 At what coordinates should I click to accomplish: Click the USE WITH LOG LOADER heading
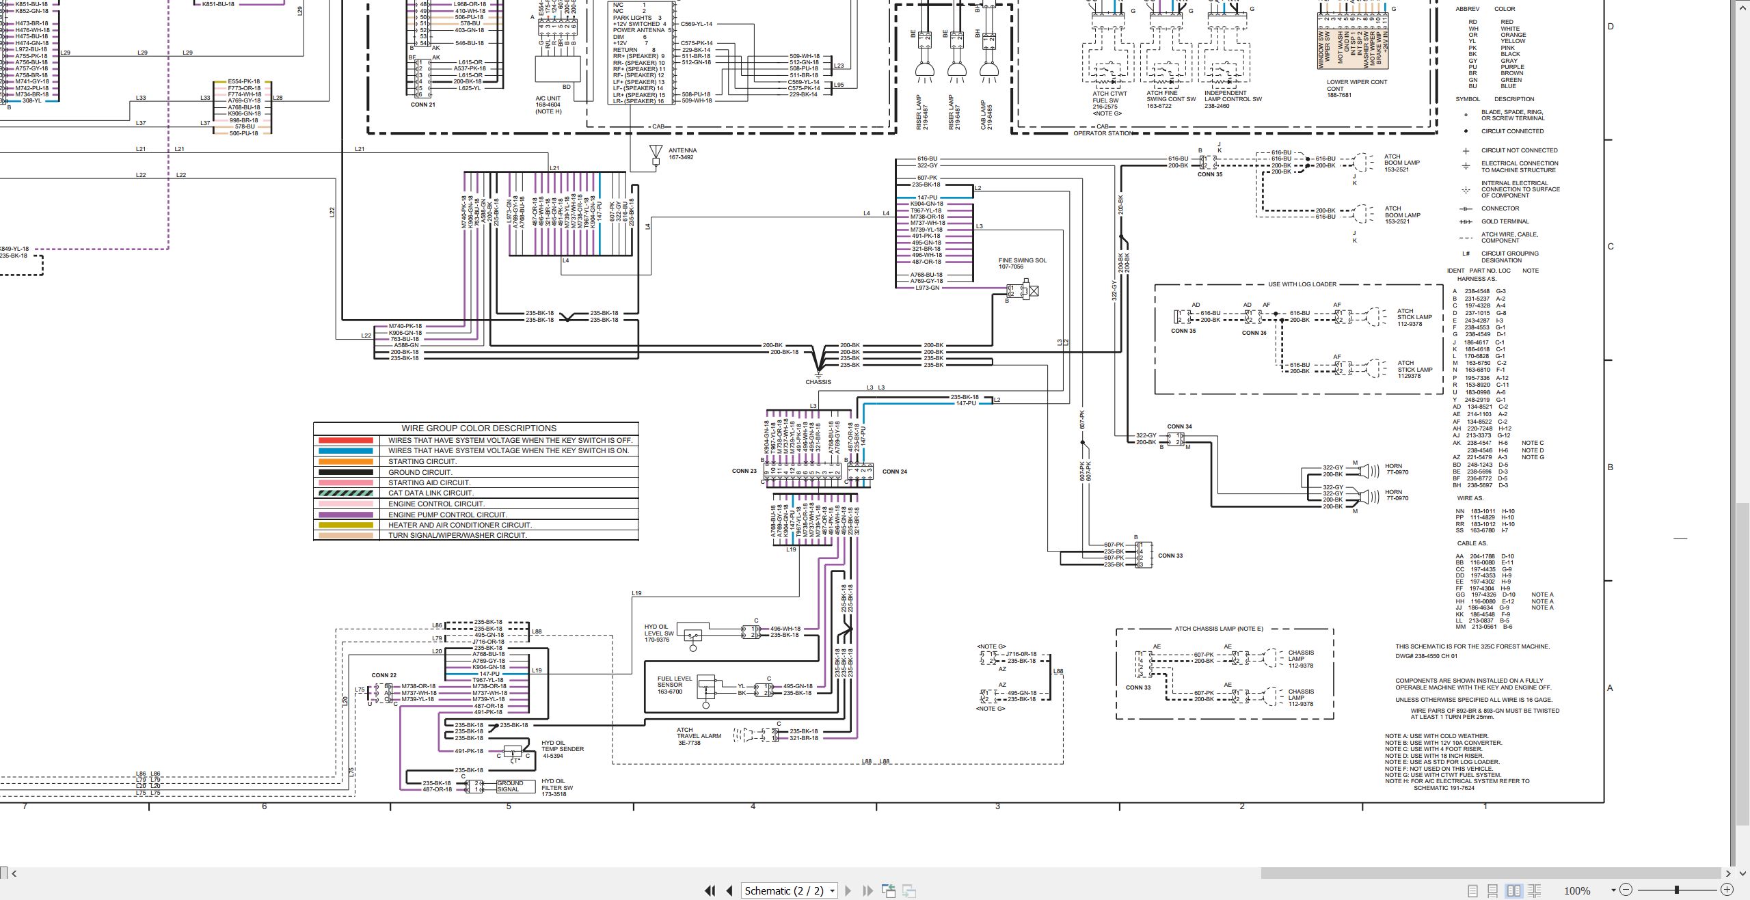[1302, 284]
